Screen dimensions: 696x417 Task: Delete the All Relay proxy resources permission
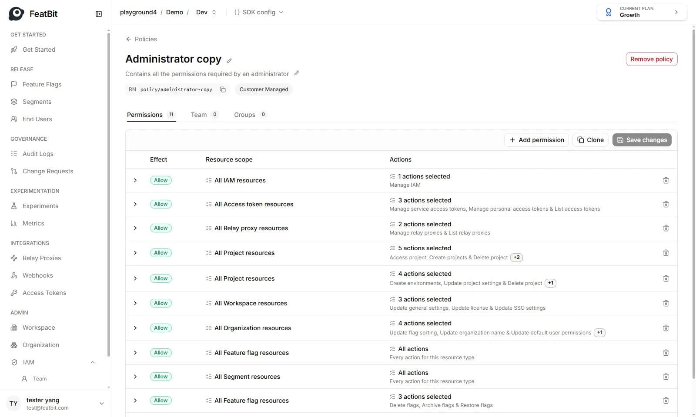point(666,228)
